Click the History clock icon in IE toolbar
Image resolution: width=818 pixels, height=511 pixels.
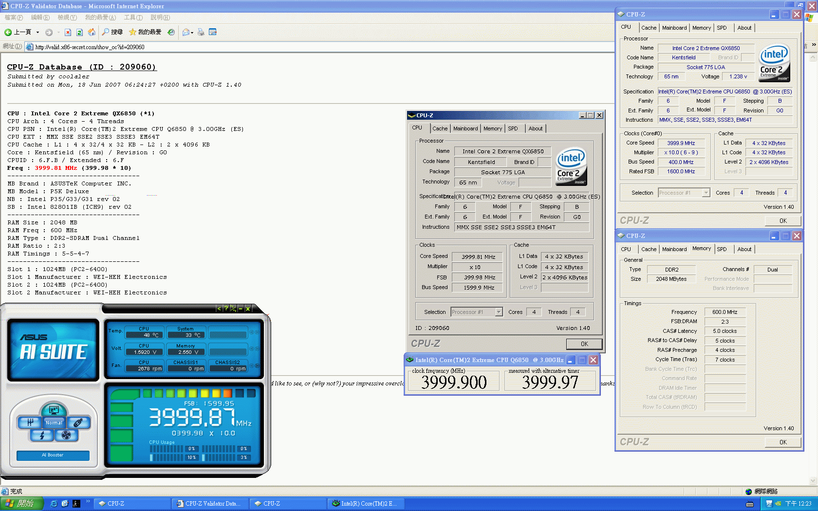(x=171, y=32)
